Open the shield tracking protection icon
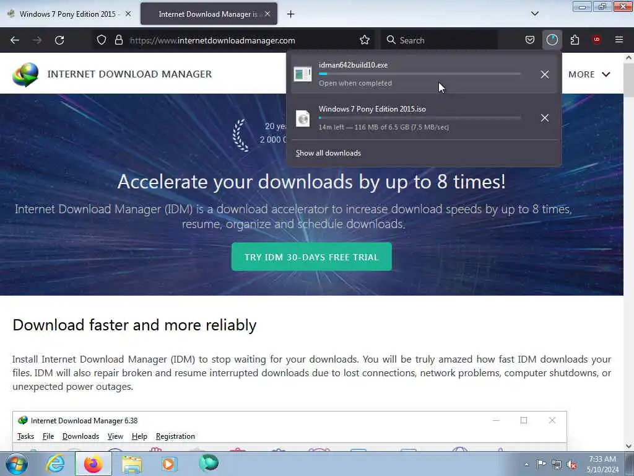 tap(102, 40)
